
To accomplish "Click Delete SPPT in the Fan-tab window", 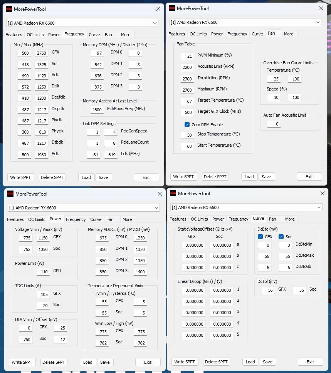I will click(x=215, y=177).
